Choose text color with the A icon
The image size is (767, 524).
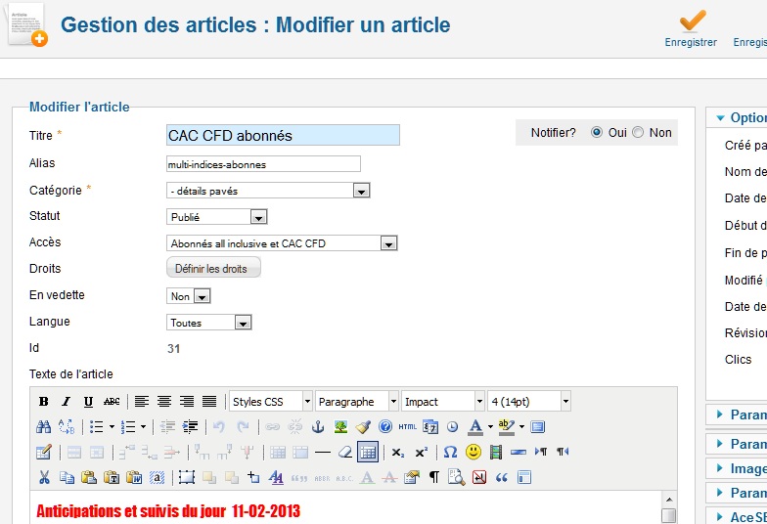tap(474, 427)
